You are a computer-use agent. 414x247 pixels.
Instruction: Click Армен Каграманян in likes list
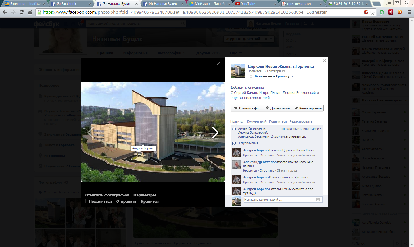pyautogui.click(x=252, y=129)
